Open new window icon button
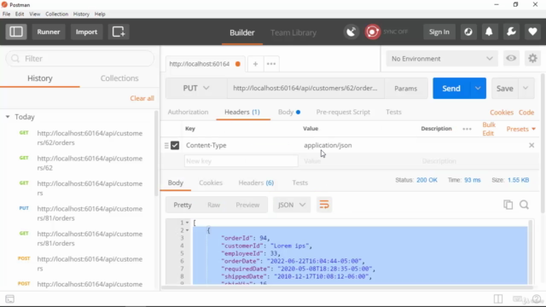 tap(119, 32)
